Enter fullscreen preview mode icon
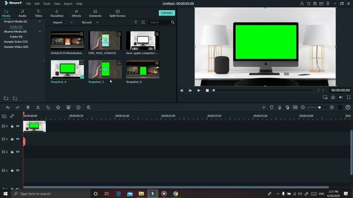 349,97
